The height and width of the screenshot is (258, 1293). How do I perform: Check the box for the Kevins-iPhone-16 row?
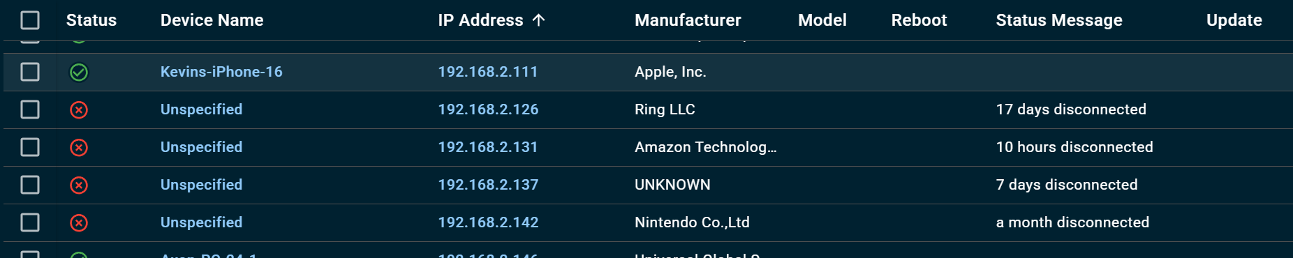30,72
